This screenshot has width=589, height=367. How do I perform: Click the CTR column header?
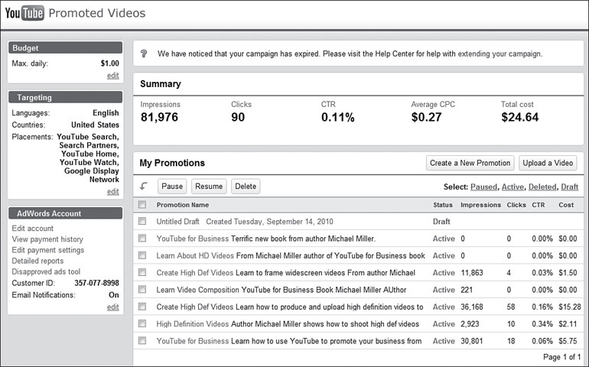tap(538, 205)
